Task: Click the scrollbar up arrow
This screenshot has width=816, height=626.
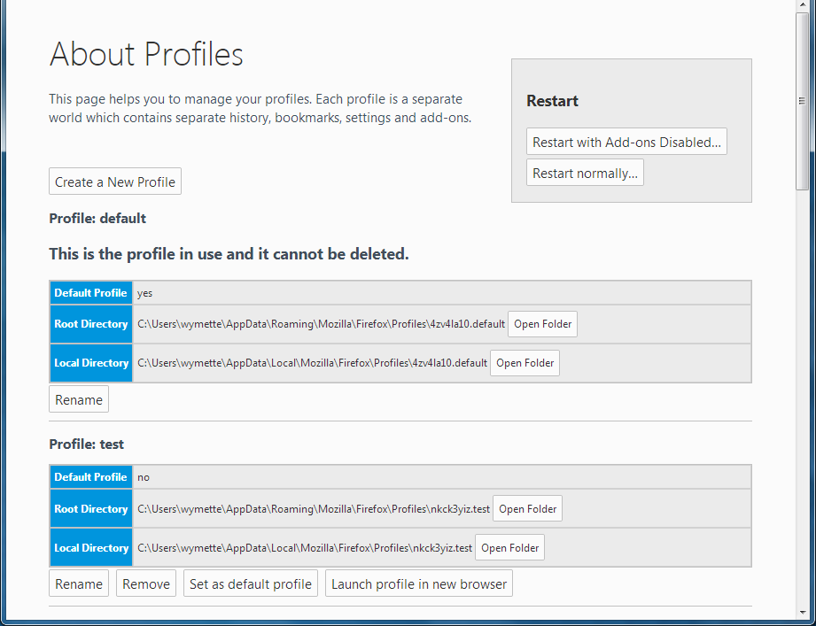Action: pyautogui.click(x=803, y=6)
